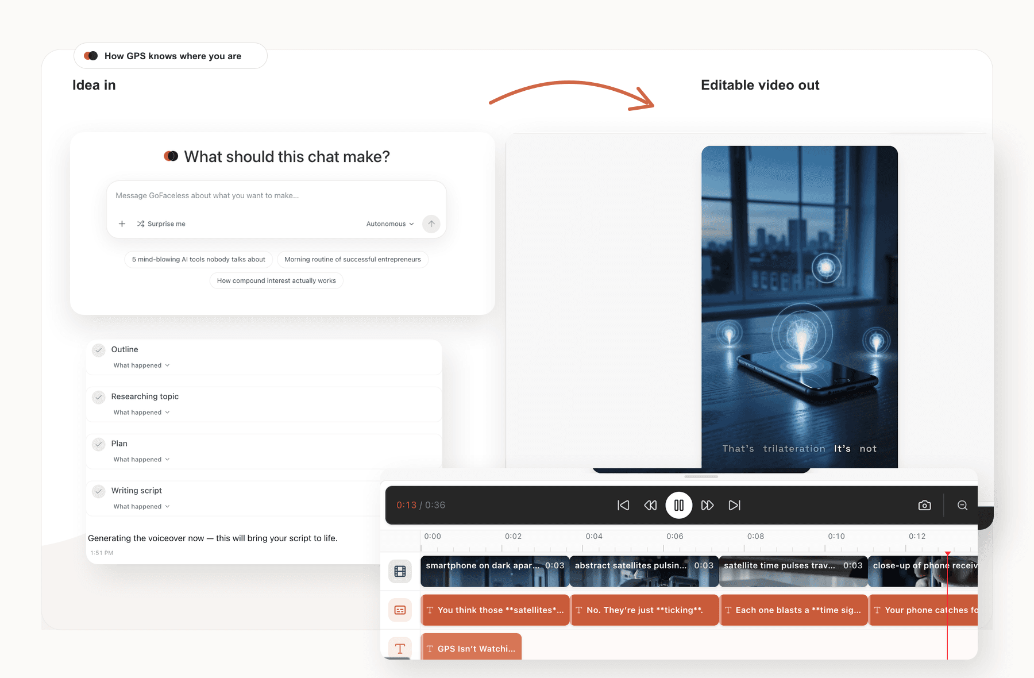Click the captions track icon

pos(400,610)
